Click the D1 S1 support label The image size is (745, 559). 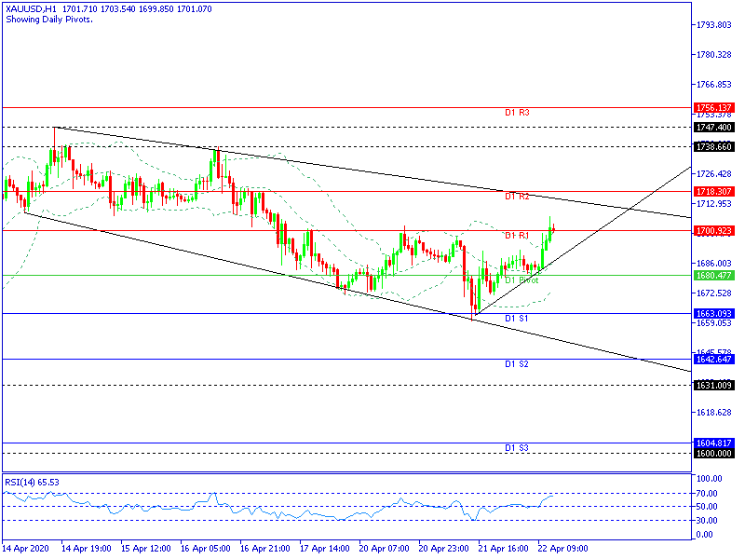click(517, 319)
